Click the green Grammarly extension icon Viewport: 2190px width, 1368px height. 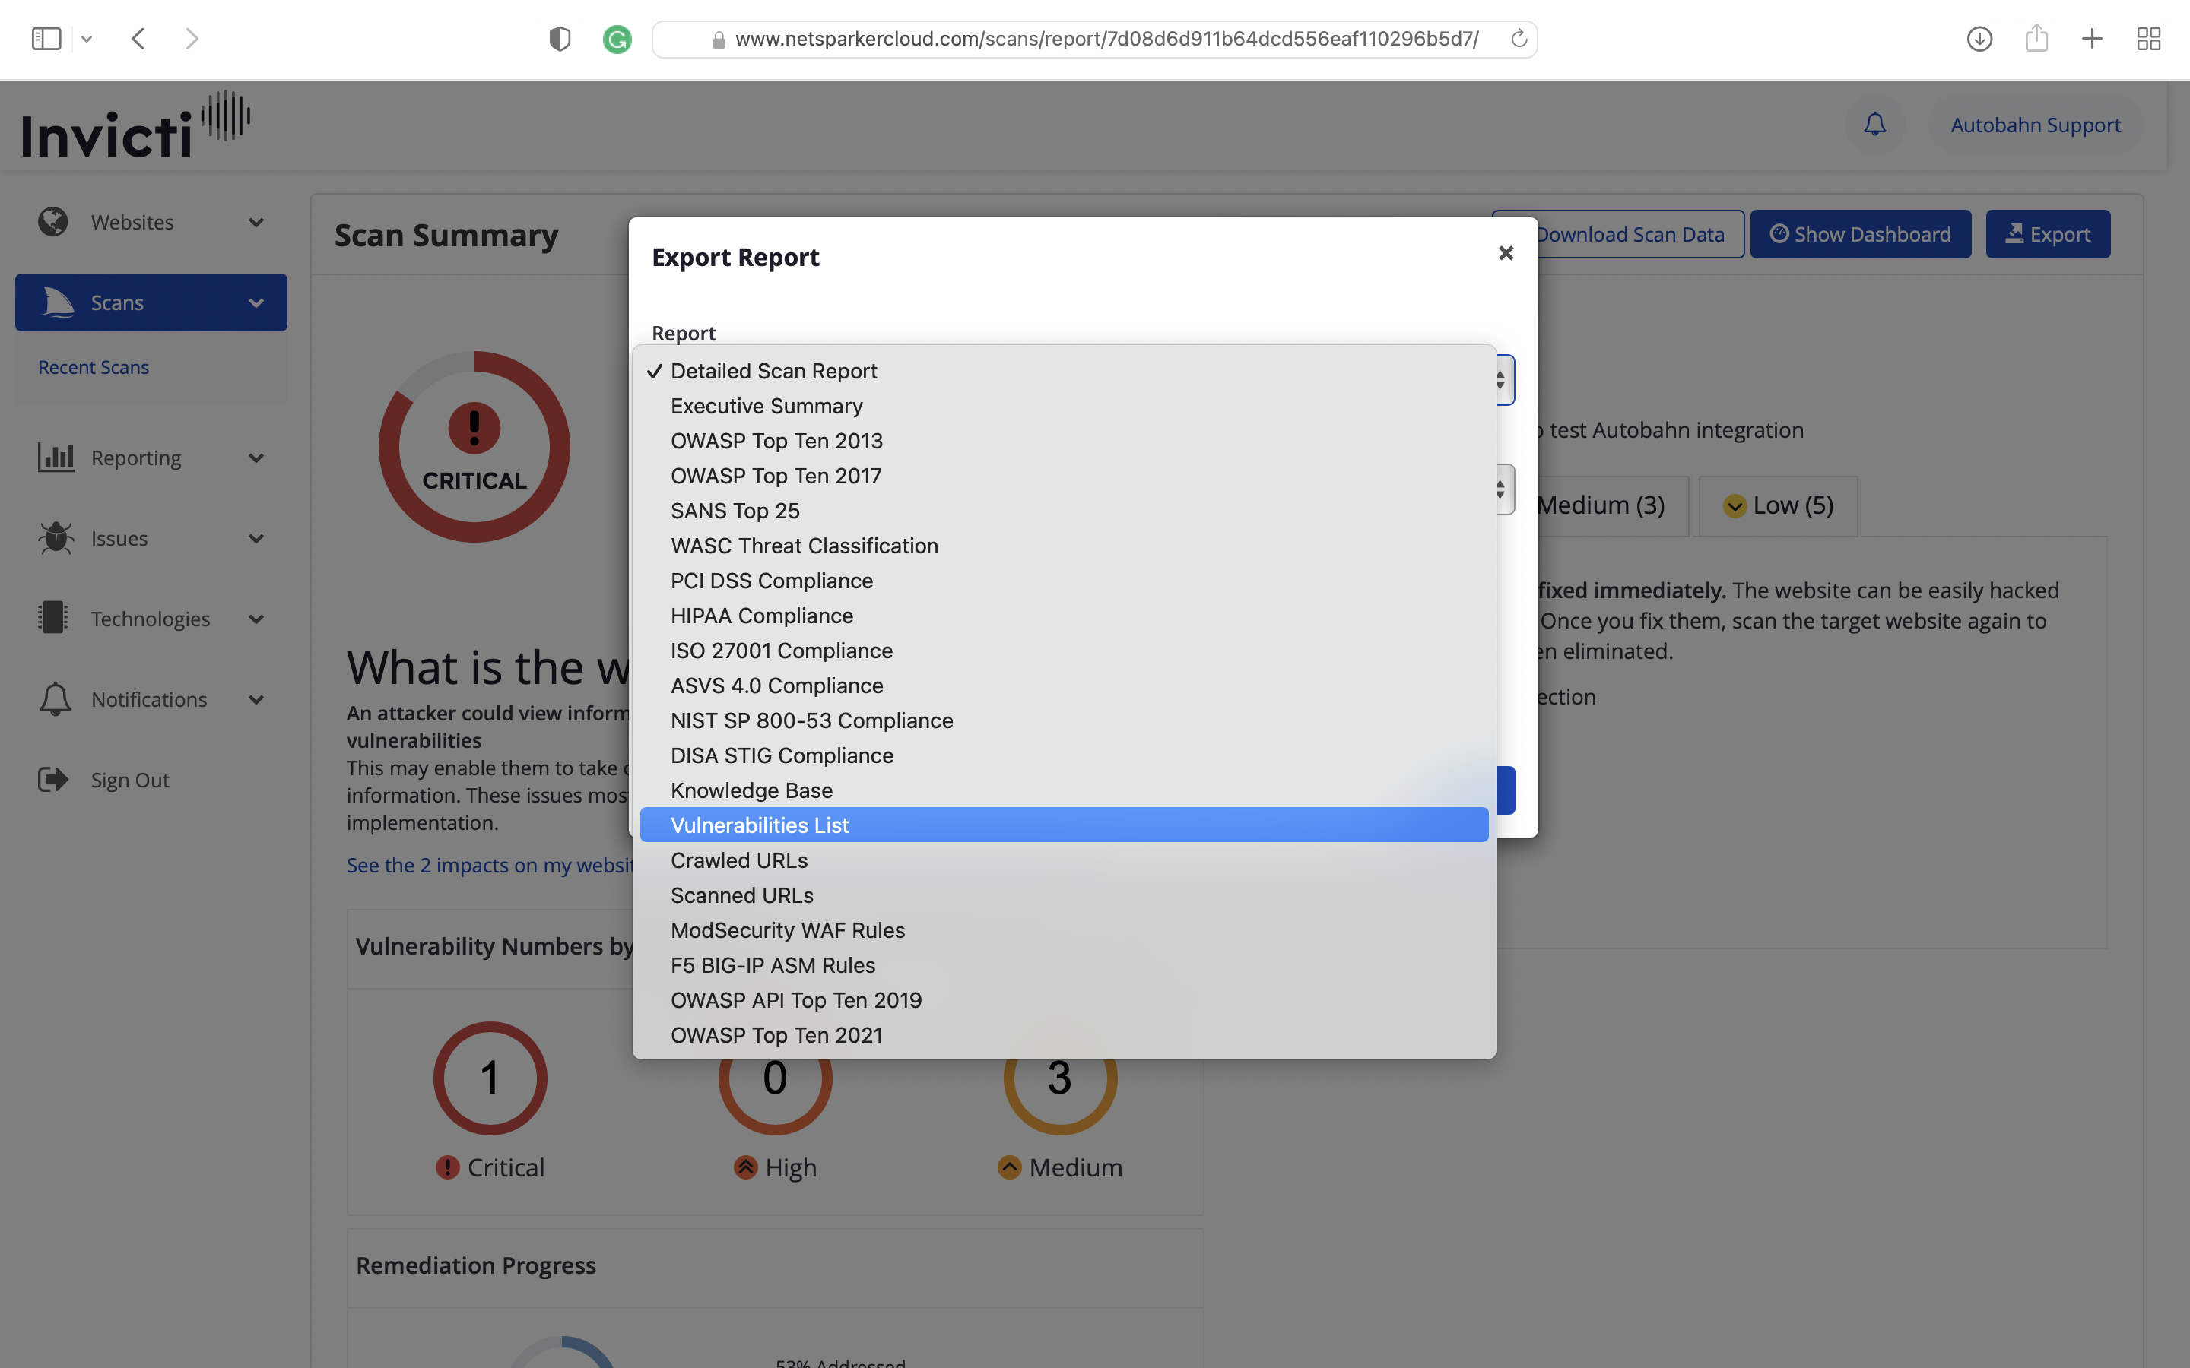pos(617,39)
